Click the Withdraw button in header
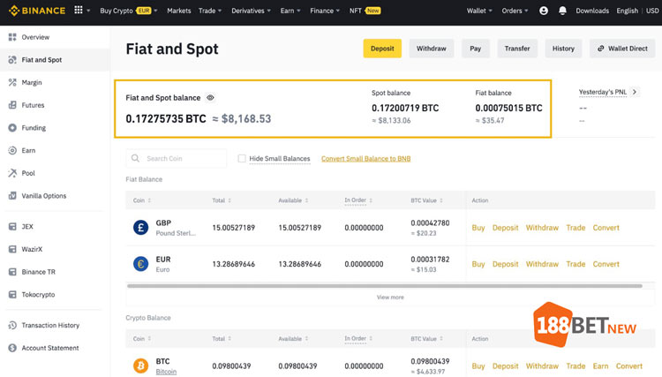This screenshot has height=377, width=662. (x=431, y=49)
